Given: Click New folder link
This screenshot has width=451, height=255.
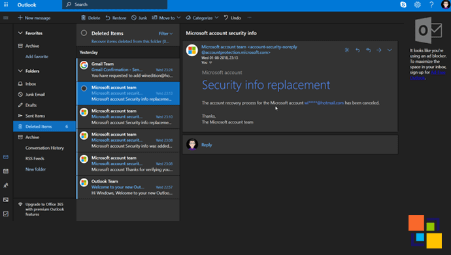Looking at the screenshot, I should pyautogui.click(x=35, y=169).
